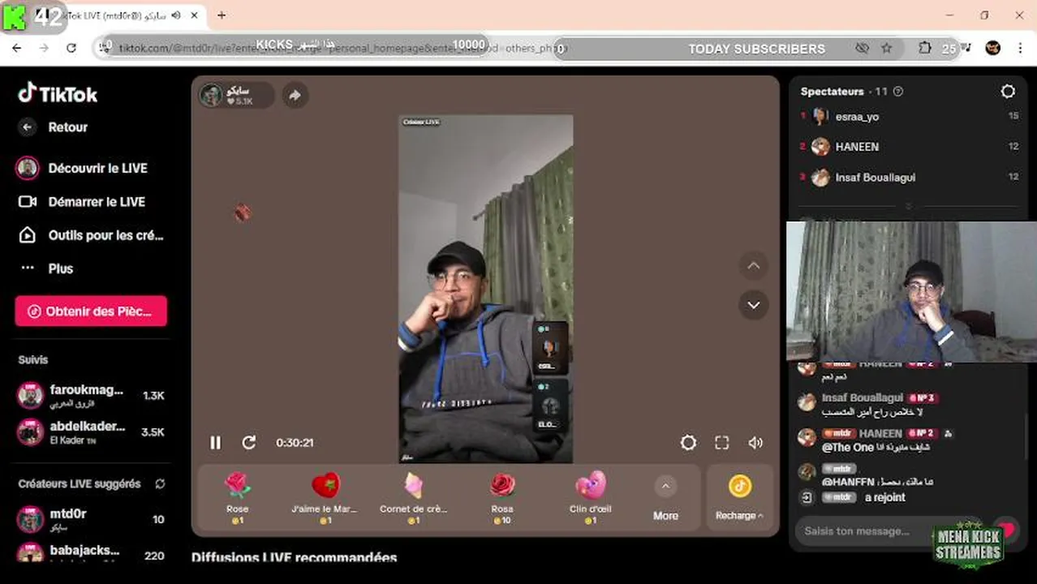The height and width of the screenshot is (584, 1037).
Task: Click the site info icon in the address bar
Action: [105, 49]
